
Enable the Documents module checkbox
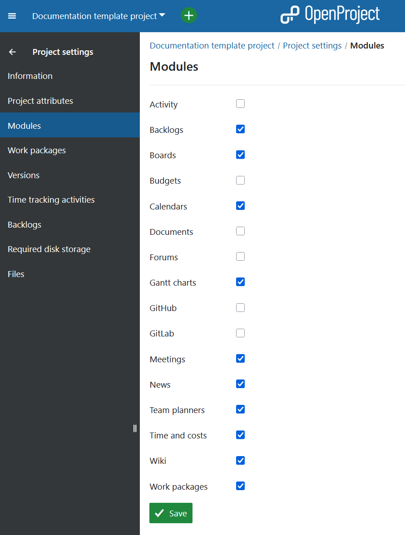click(240, 231)
